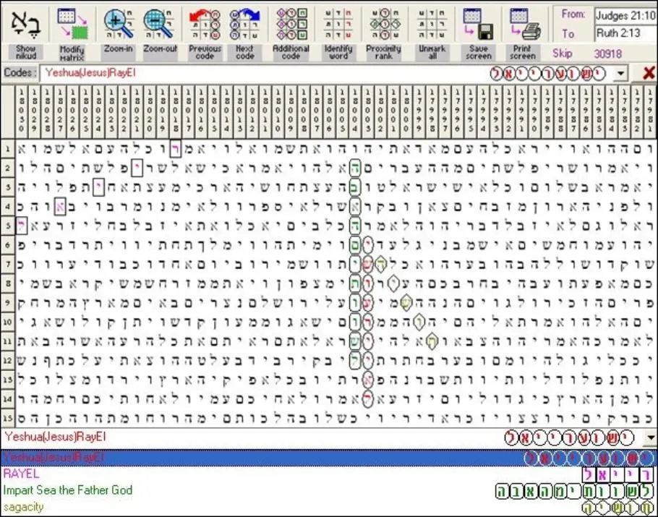
Task: Click the 'Codes :' label
Action: (20, 73)
